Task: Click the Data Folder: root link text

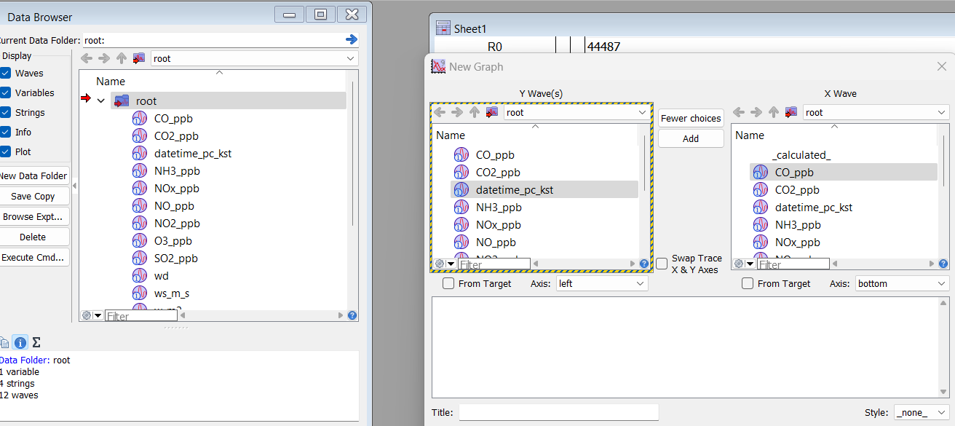Action: [x=34, y=360]
